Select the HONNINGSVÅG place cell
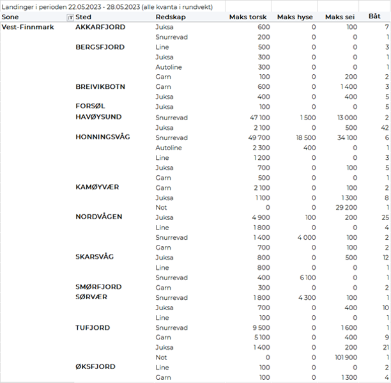This screenshot has width=391, height=383. pyautogui.click(x=104, y=137)
